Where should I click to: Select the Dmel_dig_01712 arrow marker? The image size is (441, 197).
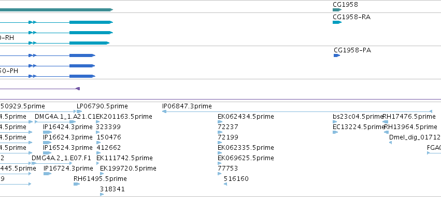[x=390, y=143]
